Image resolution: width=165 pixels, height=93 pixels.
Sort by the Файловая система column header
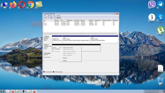click(x=70, y=20)
